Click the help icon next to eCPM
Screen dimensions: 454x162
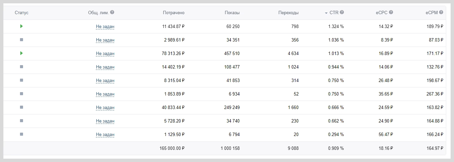[441, 12]
